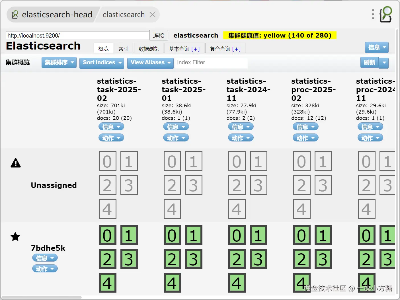The image size is (400, 300).
Task: Click the 7bdhe5k node name
Action: 48,248
